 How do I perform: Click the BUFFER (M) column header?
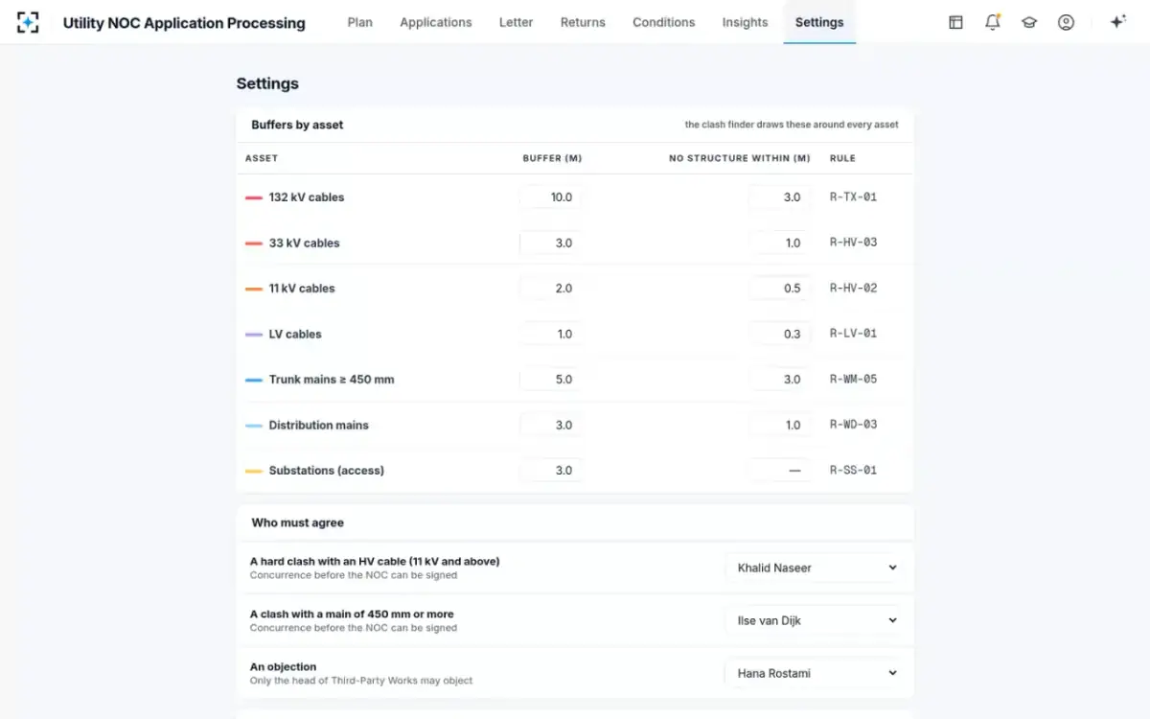tap(552, 158)
